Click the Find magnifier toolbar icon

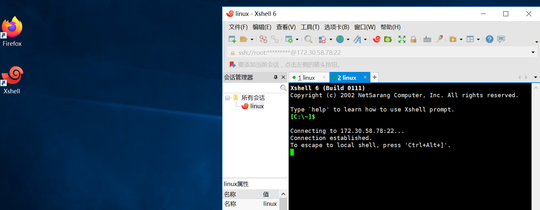[x=308, y=39]
